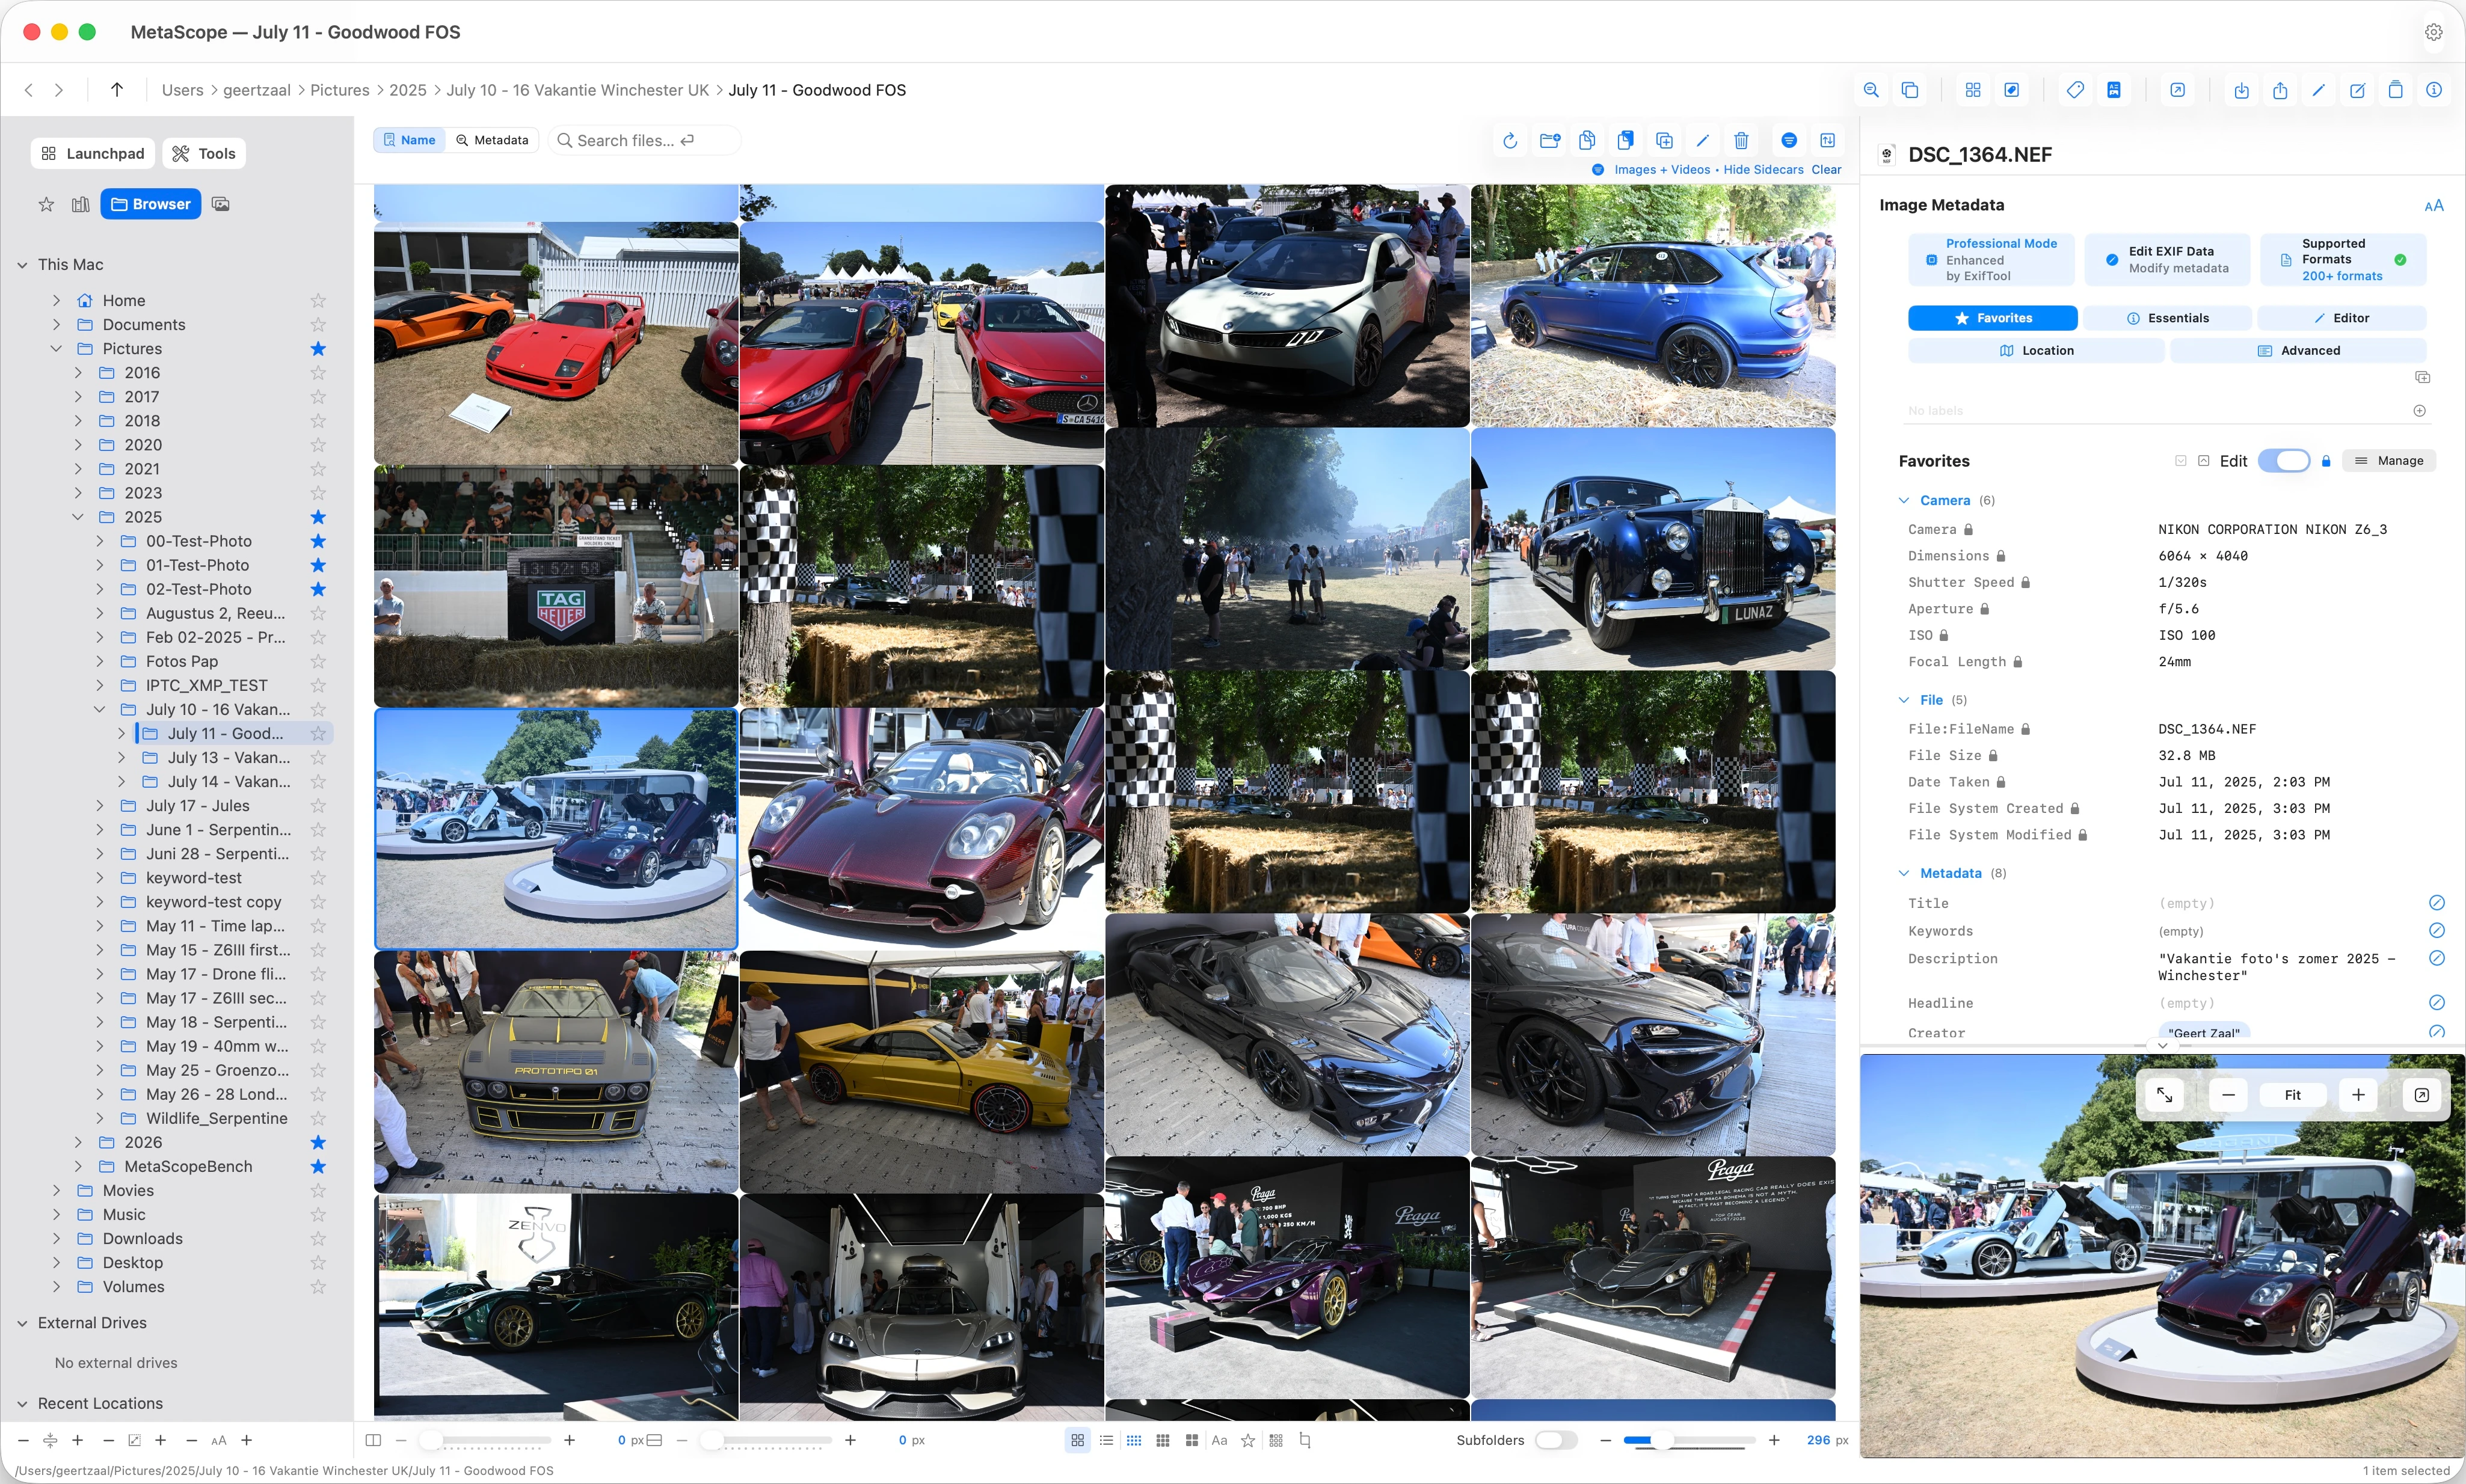Click the open-in-window icon in preview

[2421, 1095]
